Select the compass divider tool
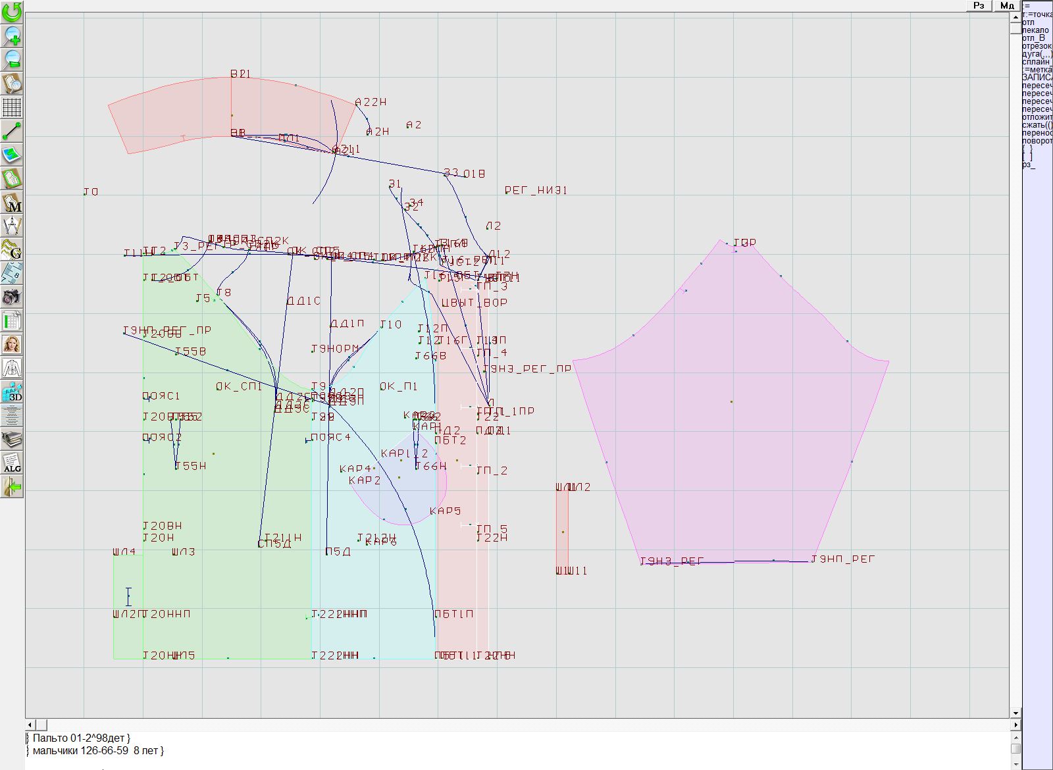 (x=12, y=226)
